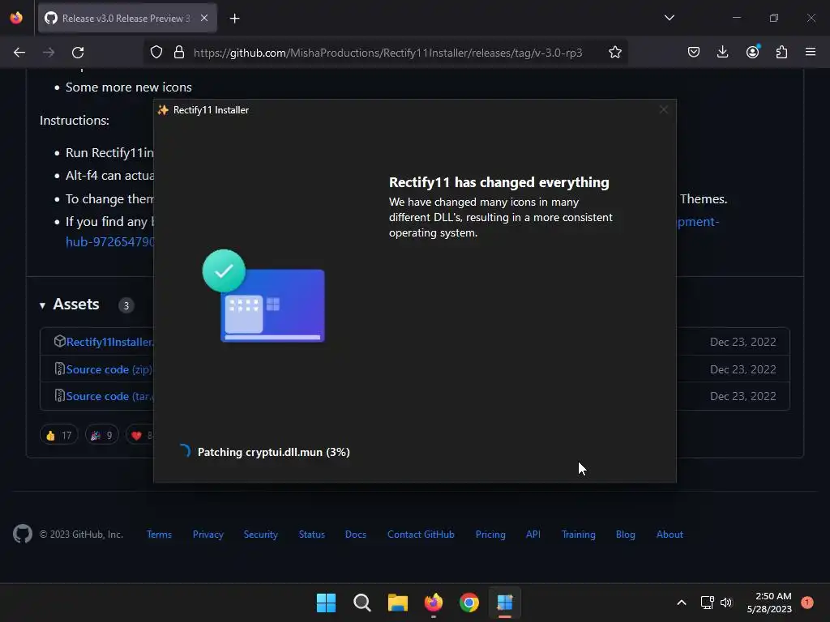This screenshot has height=622, width=830.
Task: Open the Training footer link
Action: click(x=579, y=535)
